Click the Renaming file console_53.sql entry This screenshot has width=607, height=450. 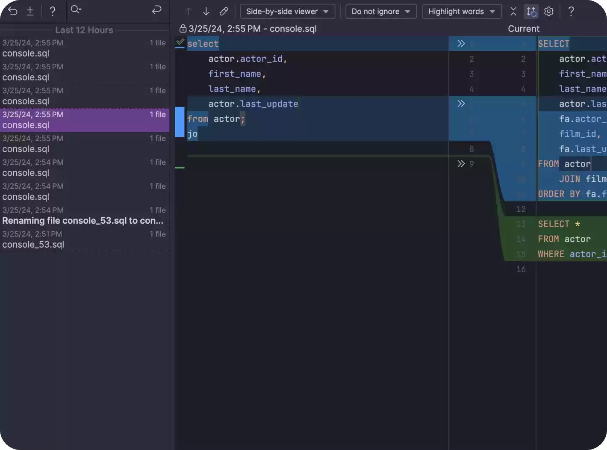pos(84,215)
